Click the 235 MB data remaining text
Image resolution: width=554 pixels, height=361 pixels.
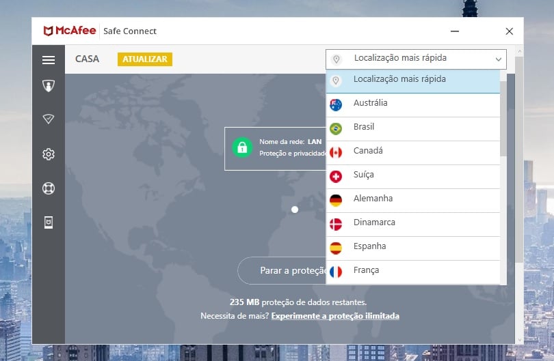tap(298, 302)
